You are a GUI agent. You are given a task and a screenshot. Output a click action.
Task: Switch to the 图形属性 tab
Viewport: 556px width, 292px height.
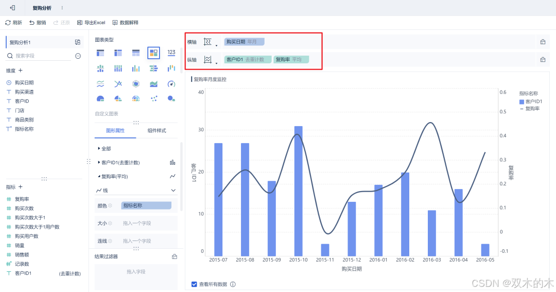coord(115,131)
